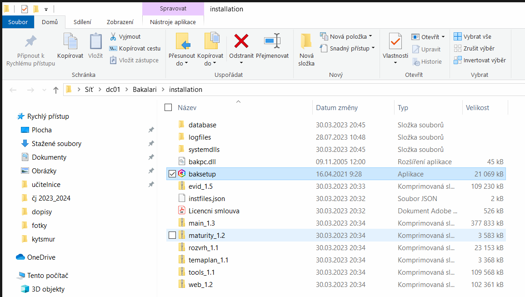Click the red Odstranit delete icon

[241, 41]
